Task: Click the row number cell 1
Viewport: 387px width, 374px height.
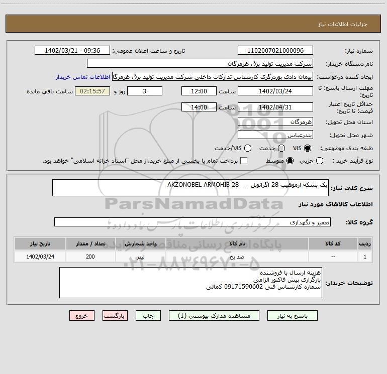Action: point(365,257)
